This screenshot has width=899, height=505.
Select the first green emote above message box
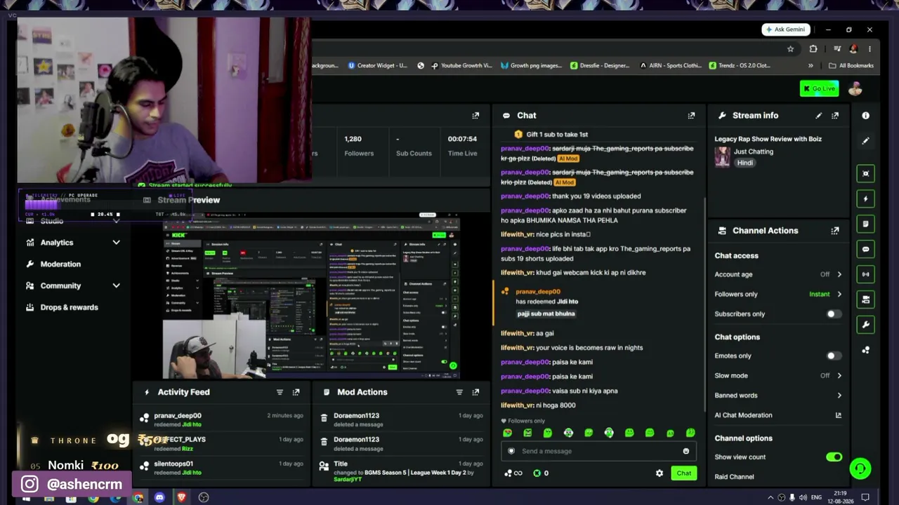tap(507, 433)
